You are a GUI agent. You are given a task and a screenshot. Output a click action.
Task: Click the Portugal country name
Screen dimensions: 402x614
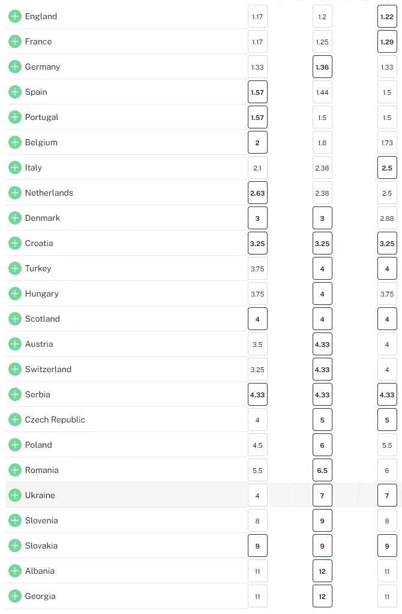point(41,117)
